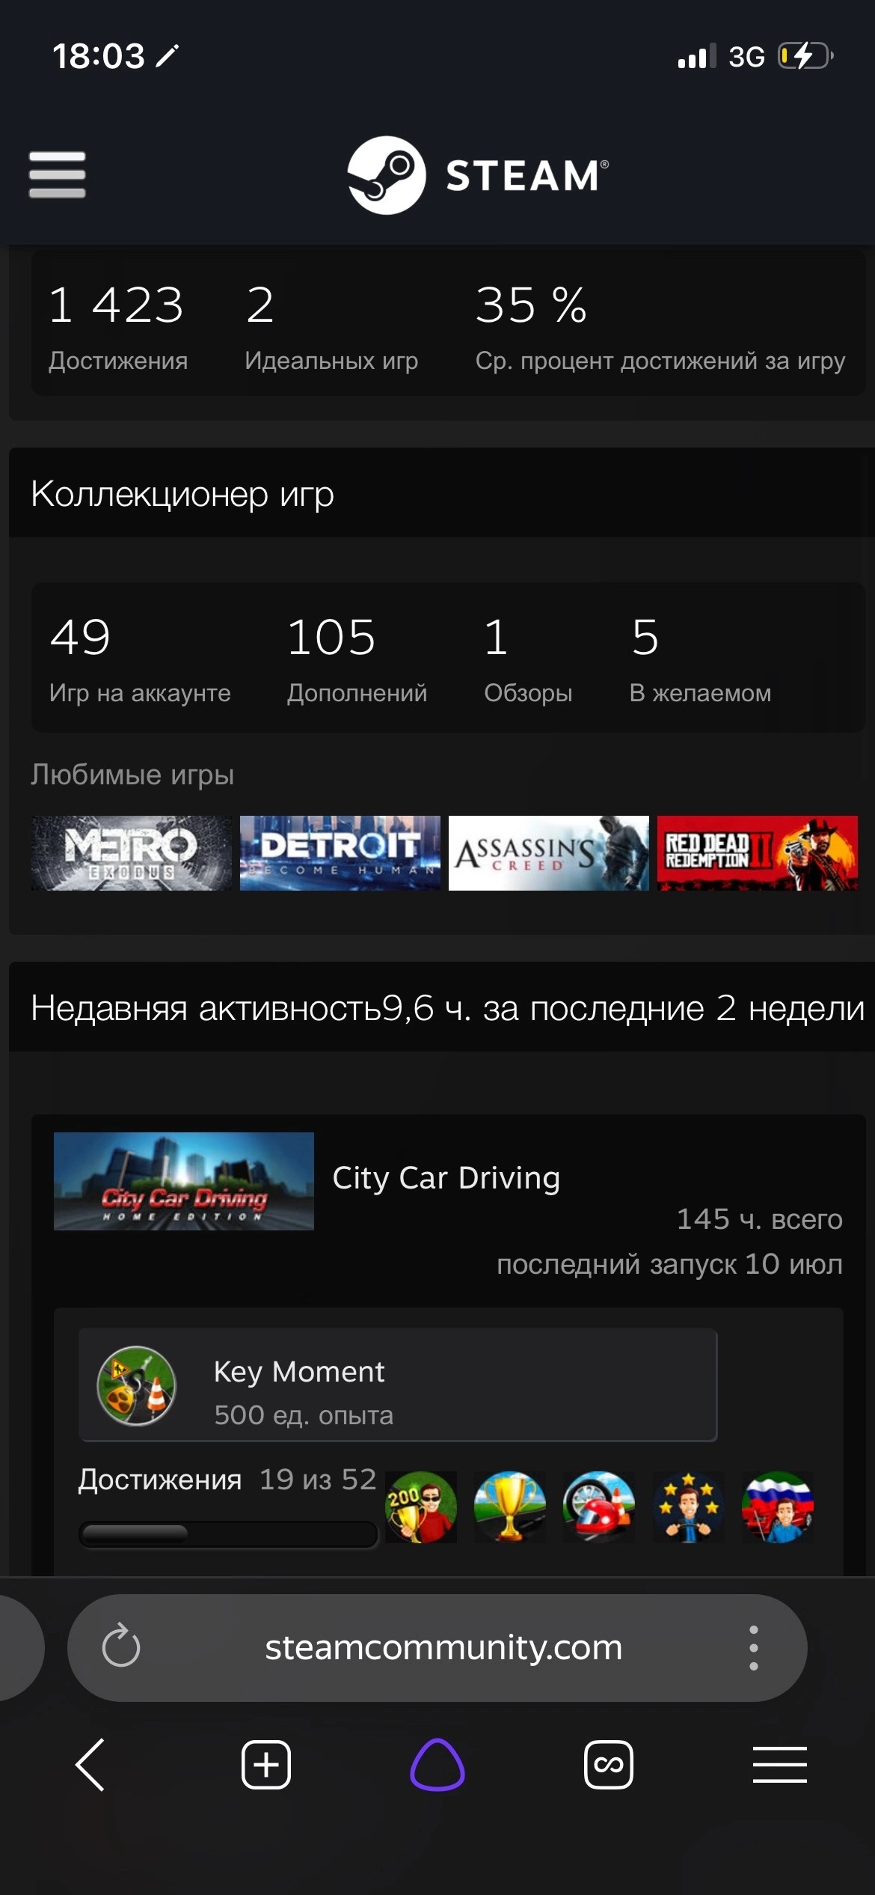Open the 5 В желаемом stat

click(x=700, y=659)
